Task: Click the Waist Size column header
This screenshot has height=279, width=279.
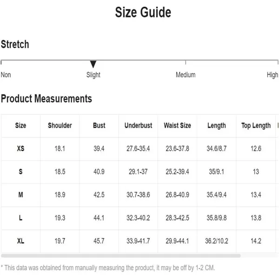Action: click(178, 126)
